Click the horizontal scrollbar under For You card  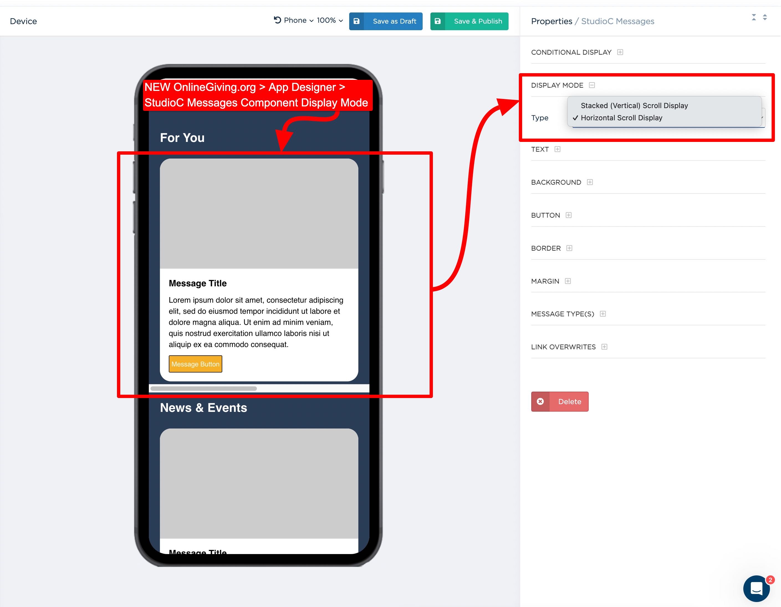204,388
